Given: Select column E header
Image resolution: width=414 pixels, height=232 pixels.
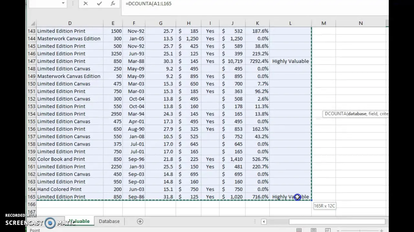Looking at the screenshot, I should pos(113,23).
